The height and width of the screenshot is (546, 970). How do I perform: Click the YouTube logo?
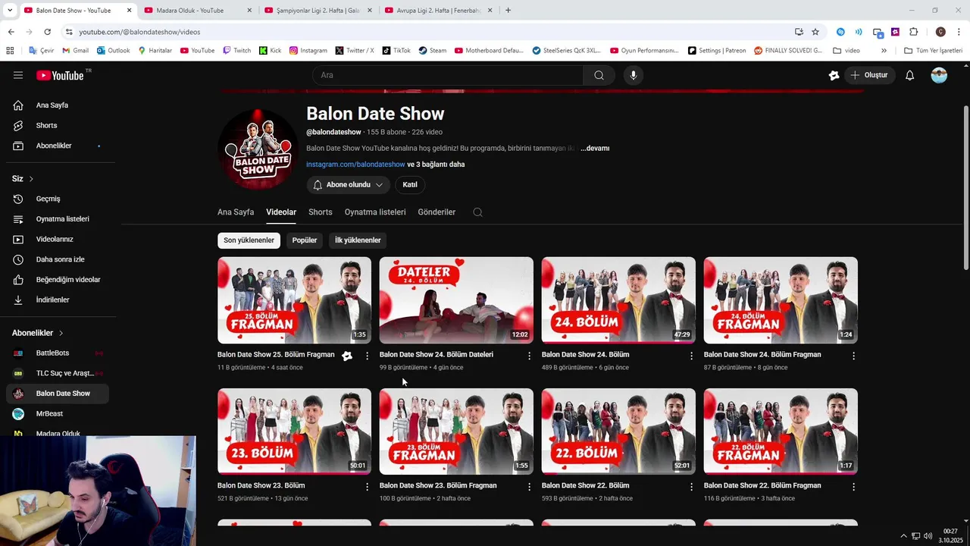pyautogui.click(x=60, y=75)
